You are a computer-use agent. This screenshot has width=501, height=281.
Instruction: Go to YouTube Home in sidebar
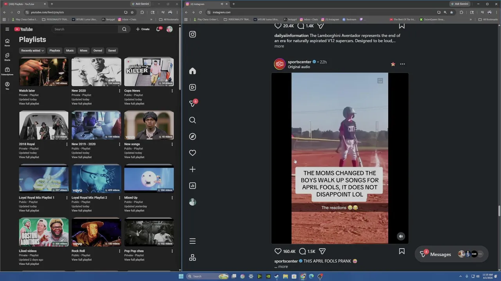[x=7, y=43]
